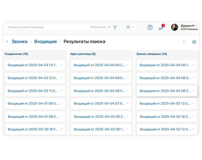Open card Входящий от 2025-04-01 09:3...
Screen dimensions: 202x160
pos(35,104)
